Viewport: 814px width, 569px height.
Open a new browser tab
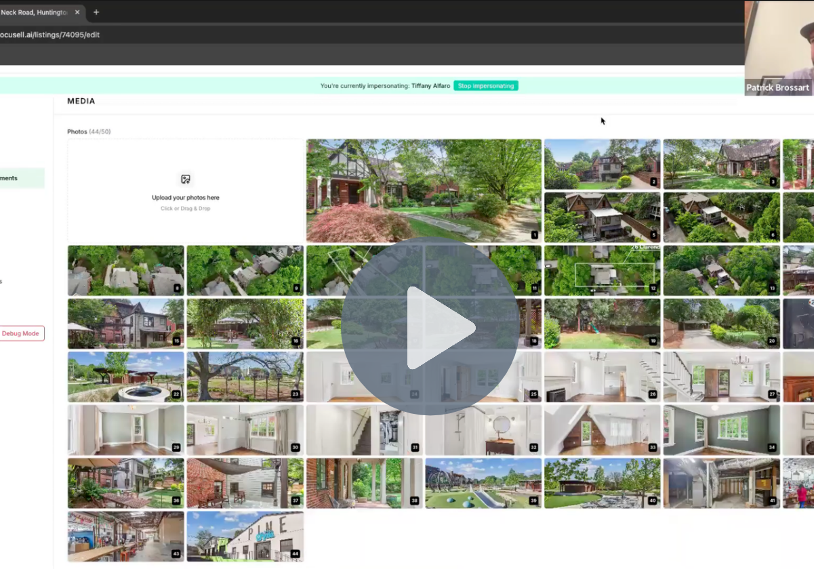tap(96, 12)
